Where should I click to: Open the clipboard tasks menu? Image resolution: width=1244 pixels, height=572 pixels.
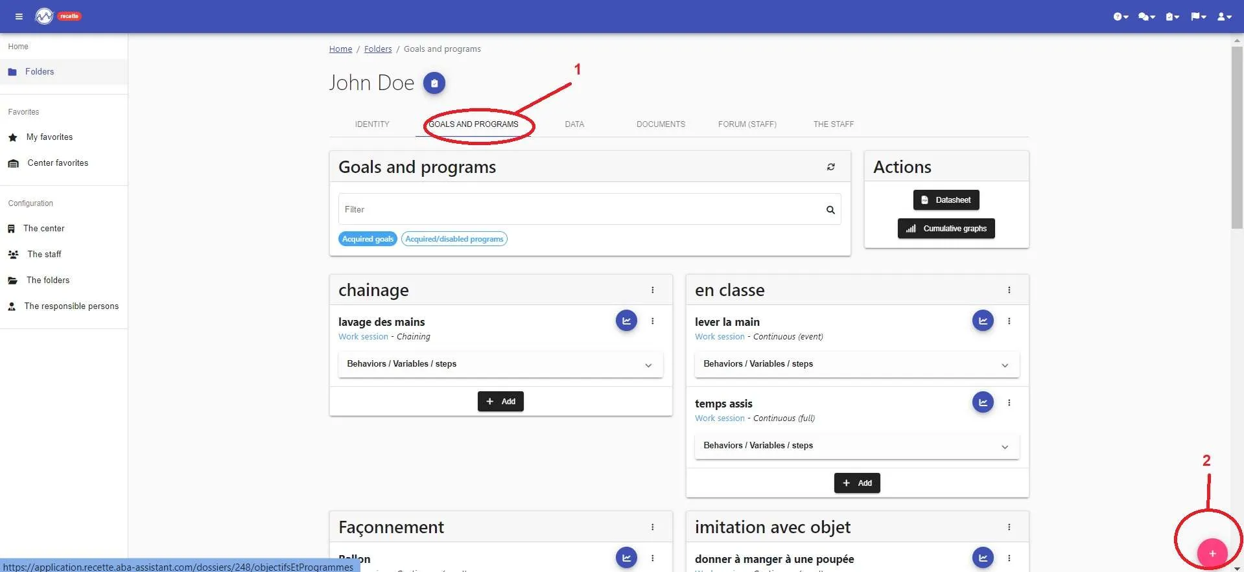[1172, 17]
